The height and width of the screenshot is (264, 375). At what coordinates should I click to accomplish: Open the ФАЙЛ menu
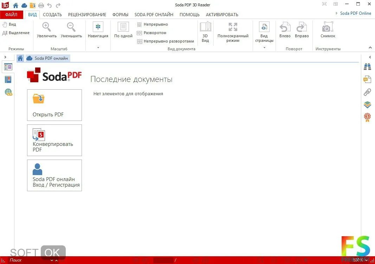[12, 14]
